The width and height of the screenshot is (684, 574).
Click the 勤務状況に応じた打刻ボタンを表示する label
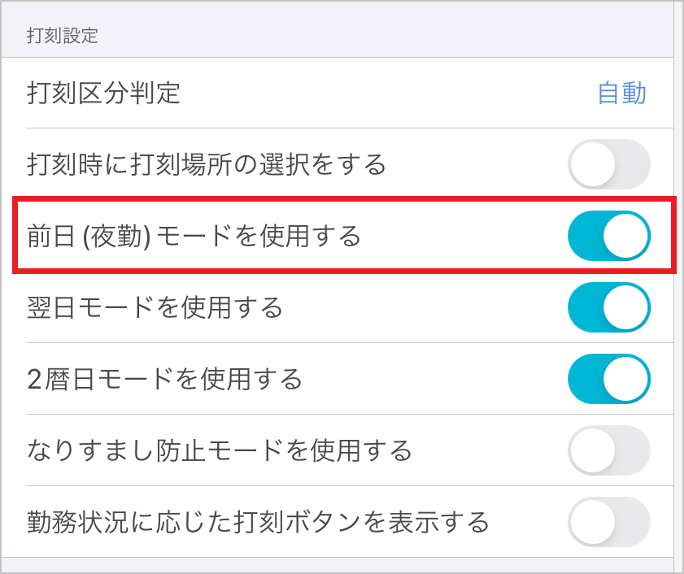point(258,521)
